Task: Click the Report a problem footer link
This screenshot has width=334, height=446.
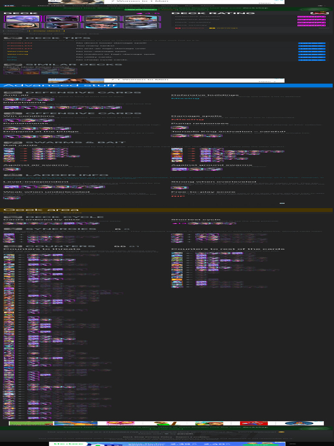Action: 194,437
